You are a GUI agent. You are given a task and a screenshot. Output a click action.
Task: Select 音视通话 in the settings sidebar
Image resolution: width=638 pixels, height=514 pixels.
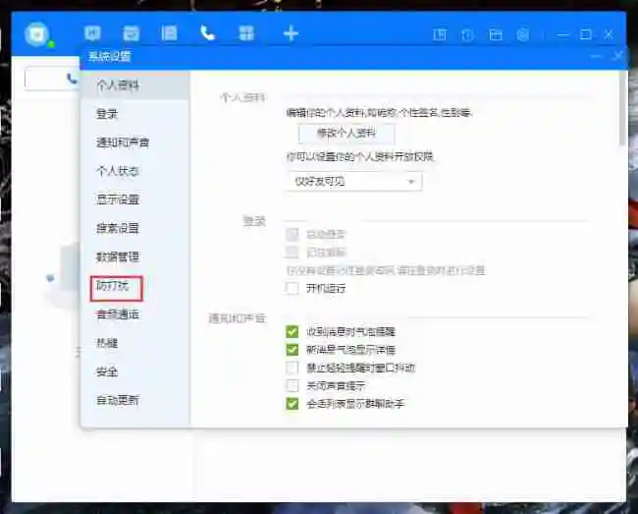(135, 314)
